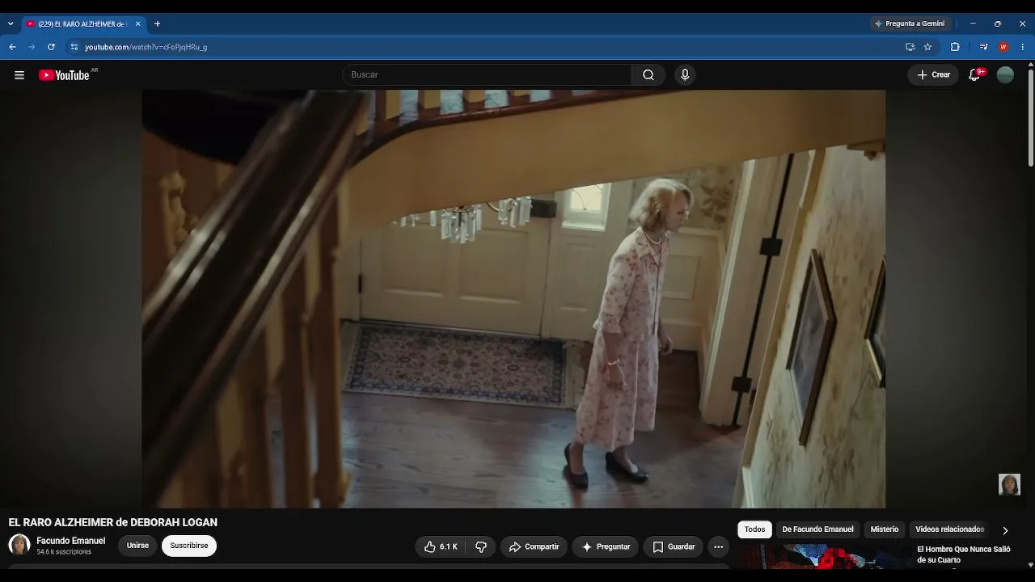Switch to Videos relacionados chip
Image resolution: width=1035 pixels, height=582 pixels.
pyautogui.click(x=949, y=530)
